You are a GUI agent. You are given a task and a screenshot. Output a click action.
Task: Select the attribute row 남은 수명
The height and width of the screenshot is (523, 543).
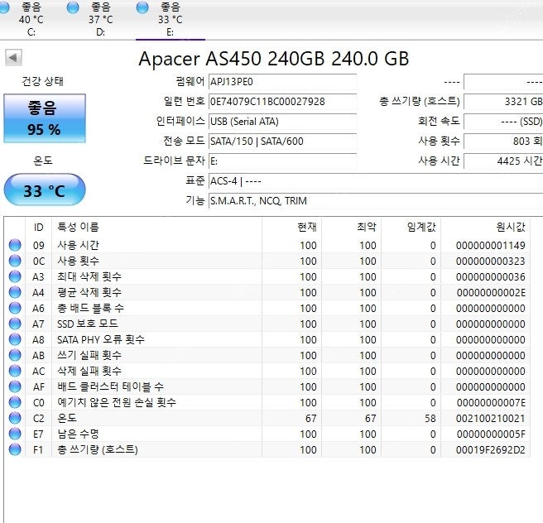(x=267, y=434)
